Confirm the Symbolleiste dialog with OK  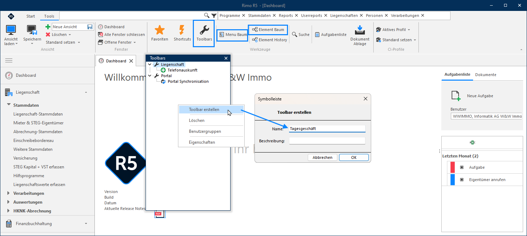pyautogui.click(x=354, y=157)
